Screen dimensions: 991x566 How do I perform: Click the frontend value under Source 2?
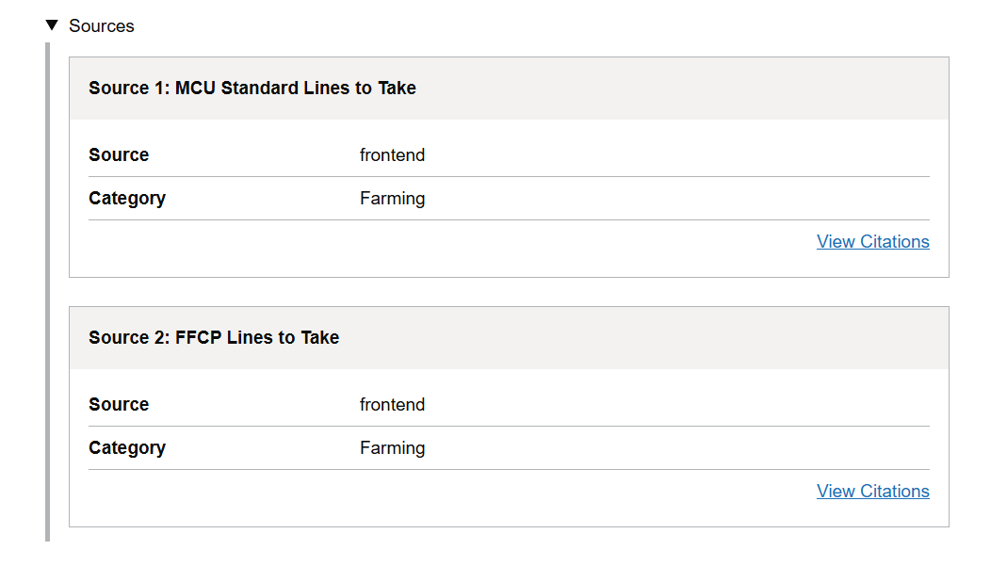coord(392,404)
